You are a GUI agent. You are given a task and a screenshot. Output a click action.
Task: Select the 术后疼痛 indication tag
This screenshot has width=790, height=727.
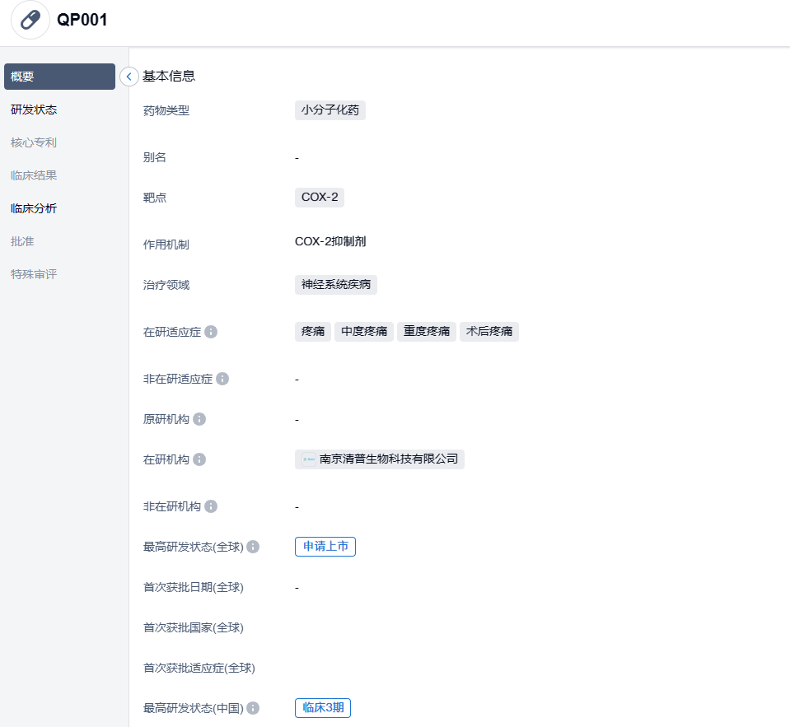(489, 332)
